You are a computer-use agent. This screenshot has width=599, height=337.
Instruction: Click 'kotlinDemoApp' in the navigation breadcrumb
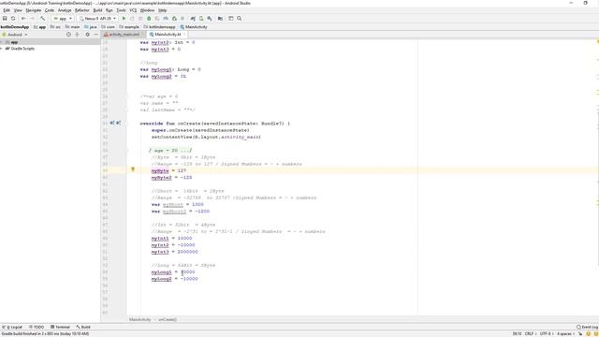(15, 27)
